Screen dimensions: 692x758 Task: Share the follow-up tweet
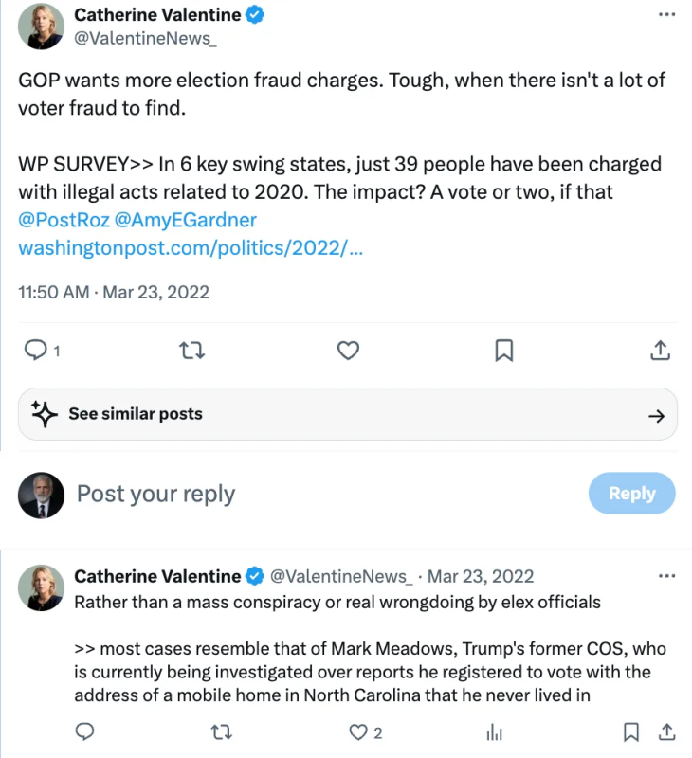click(x=666, y=731)
